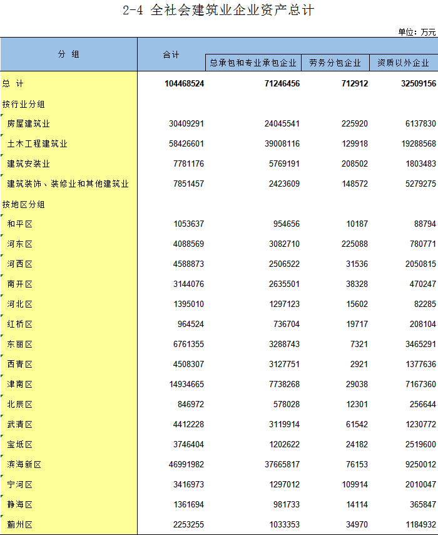Select the 南开区 row label
Viewport: 438px width, 535px height.
click(20, 284)
